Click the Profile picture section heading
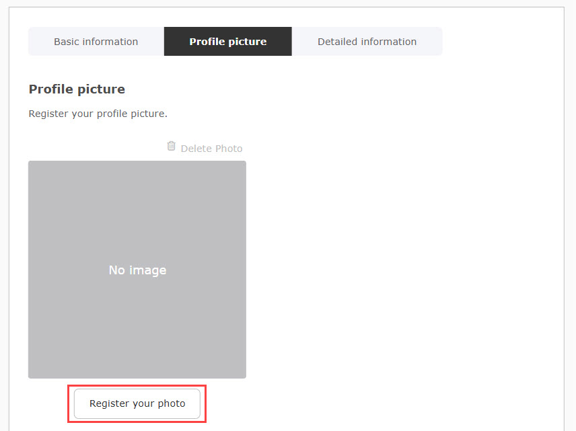This screenshot has height=431, width=576. tap(77, 89)
